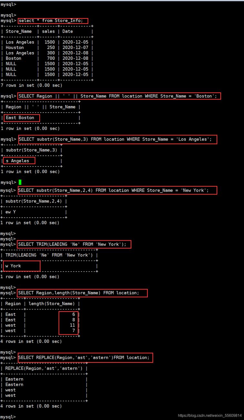Click the East region in length 6 row
Screen dimensions: 244x420
[11, 314]
